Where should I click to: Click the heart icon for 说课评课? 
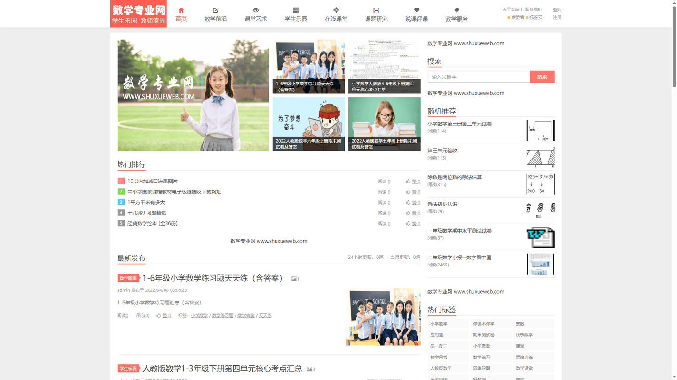[417, 10]
